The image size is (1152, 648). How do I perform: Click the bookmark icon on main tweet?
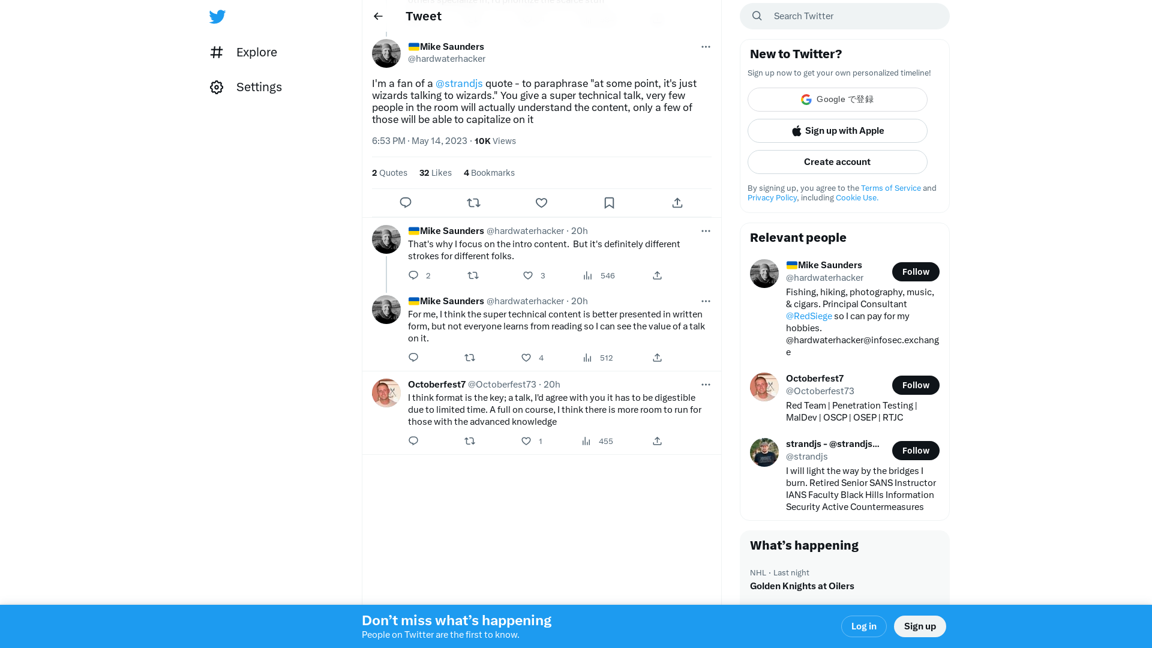tap(609, 203)
